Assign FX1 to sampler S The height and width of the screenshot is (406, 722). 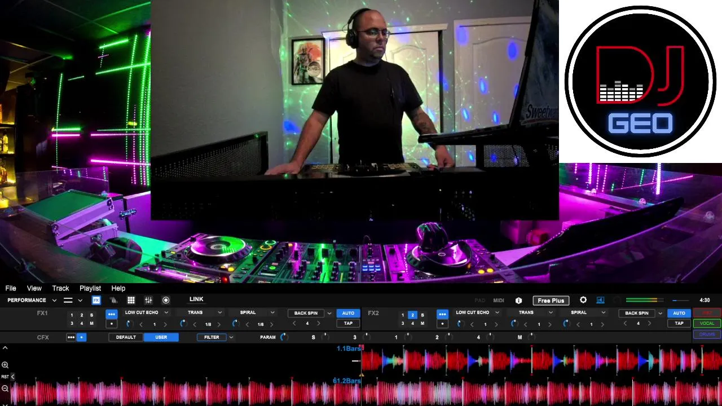(91, 315)
